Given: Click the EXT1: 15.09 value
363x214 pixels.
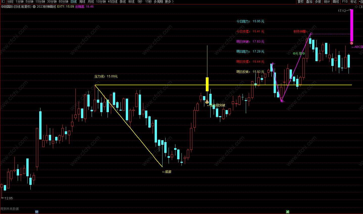Looking at the screenshot, I should pos(66,7).
